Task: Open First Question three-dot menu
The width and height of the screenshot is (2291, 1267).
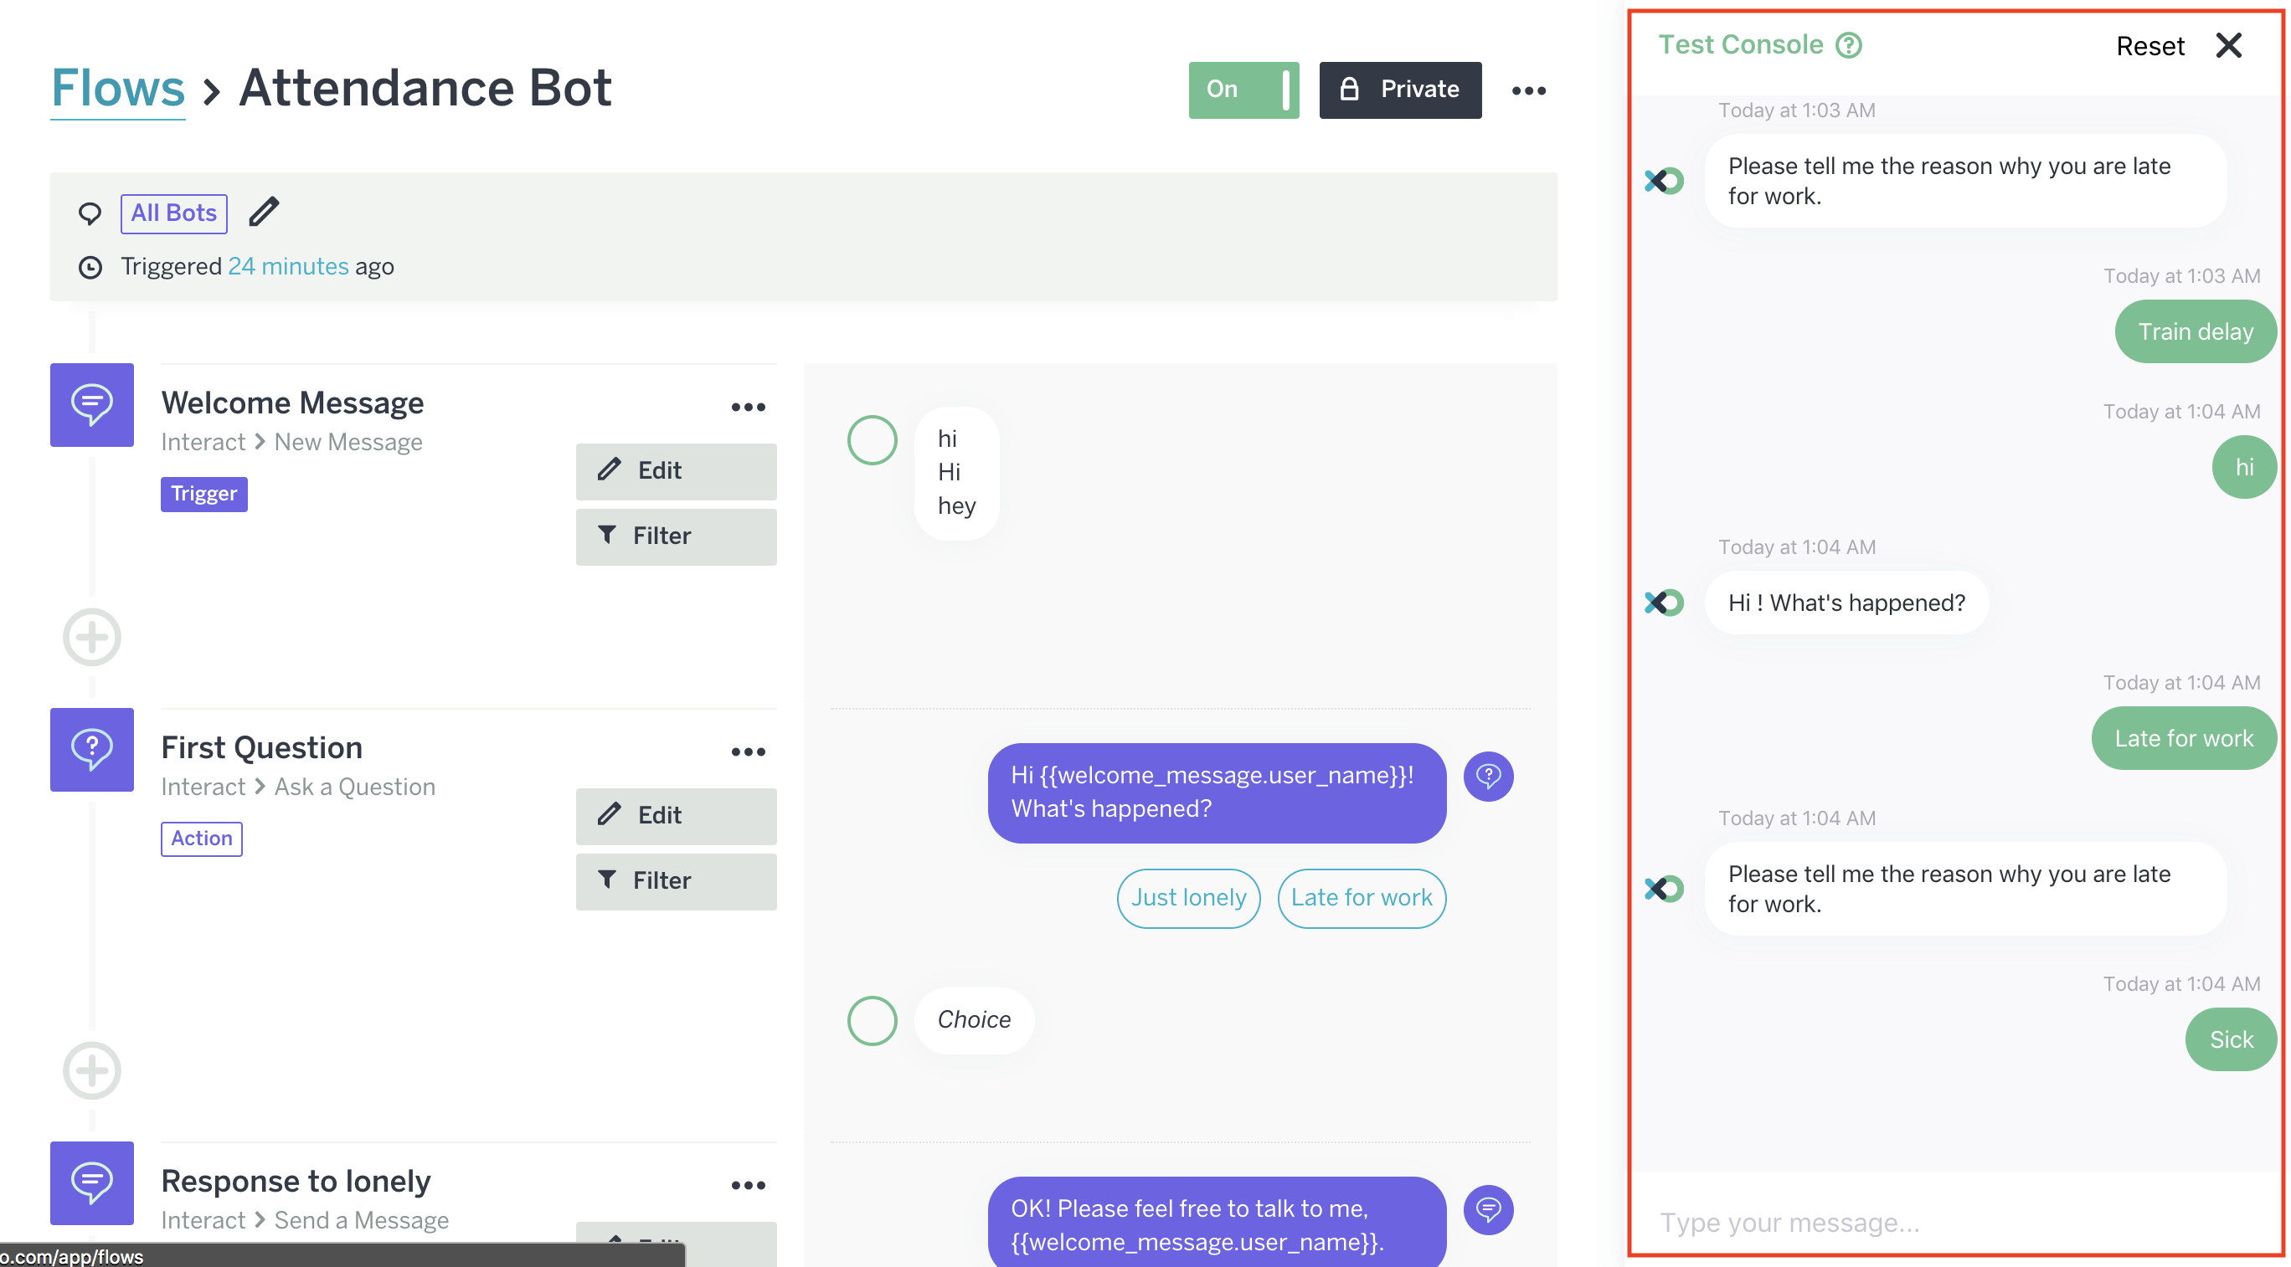Action: pyautogui.click(x=748, y=752)
